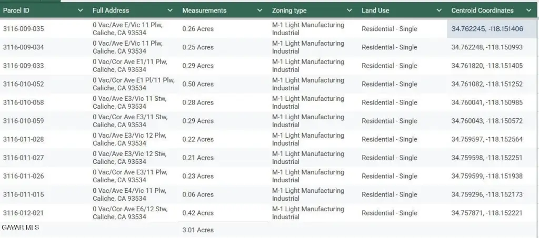Image resolution: width=539 pixels, height=238 pixels.
Task: Click the 0.42 Acres measurement cell
Action: pyautogui.click(x=198, y=213)
